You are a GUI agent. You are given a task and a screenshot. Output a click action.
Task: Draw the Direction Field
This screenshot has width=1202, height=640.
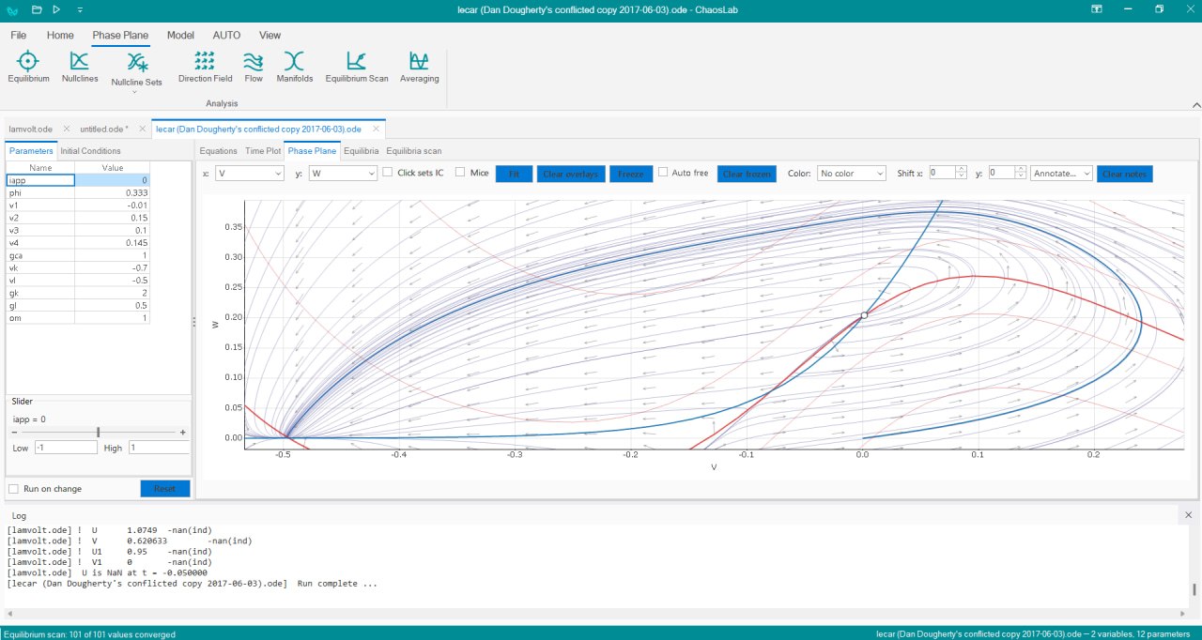[205, 68]
